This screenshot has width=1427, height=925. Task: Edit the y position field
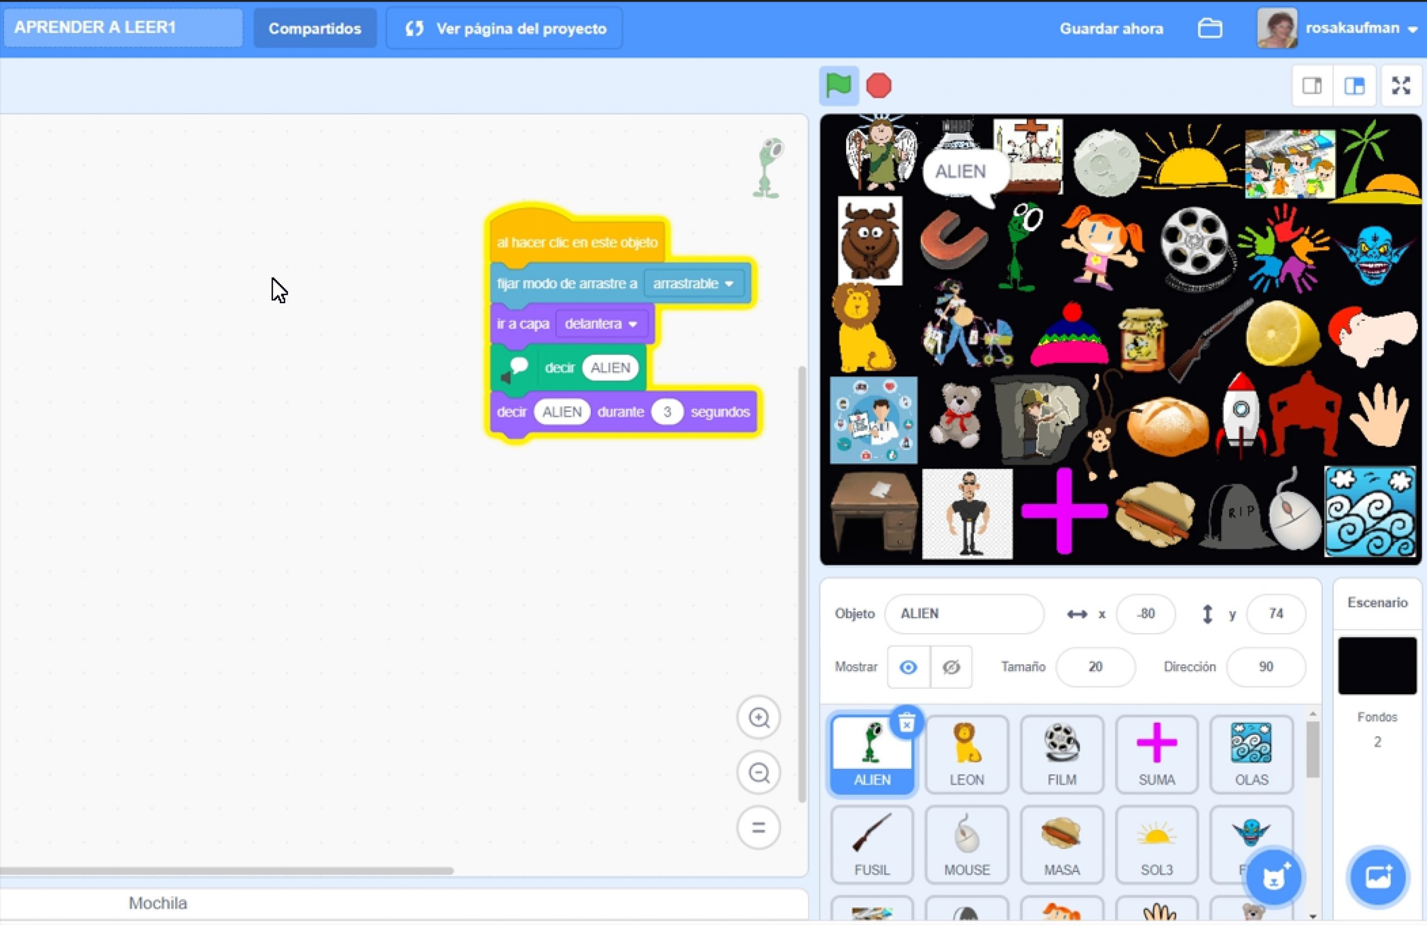pyautogui.click(x=1275, y=614)
